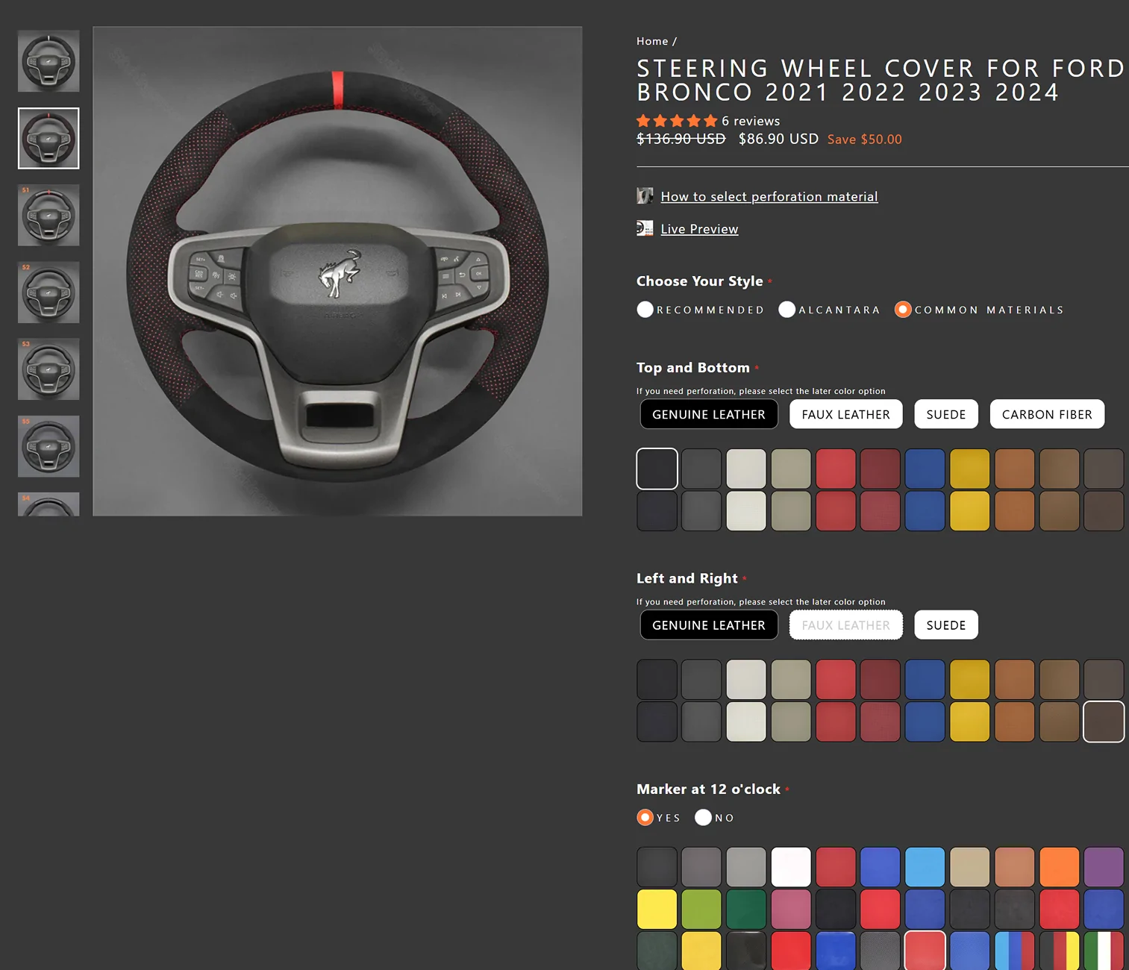
Task: Pick the top-row bright red Left and Right swatch
Action: point(836,679)
